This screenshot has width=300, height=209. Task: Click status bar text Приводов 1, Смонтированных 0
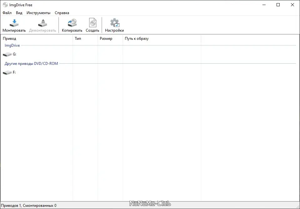click(29, 206)
